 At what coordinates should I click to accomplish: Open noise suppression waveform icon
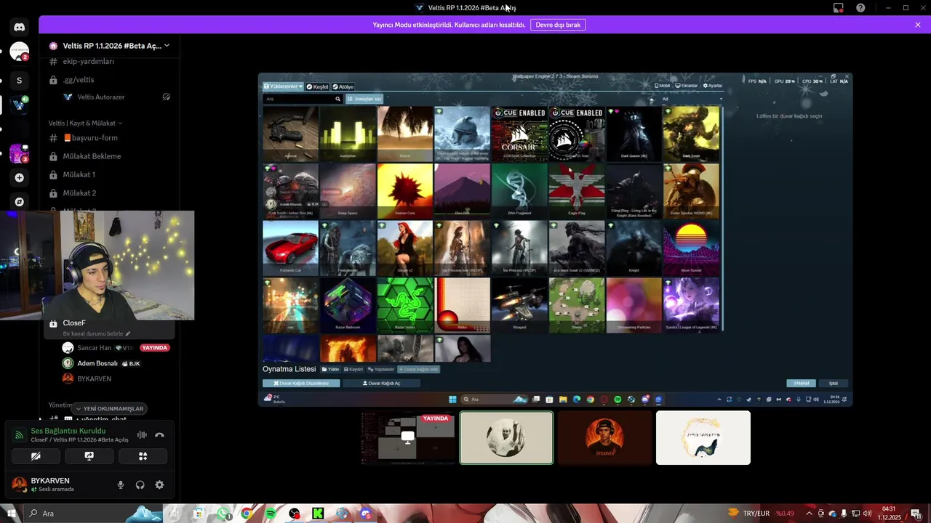click(142, 435)
